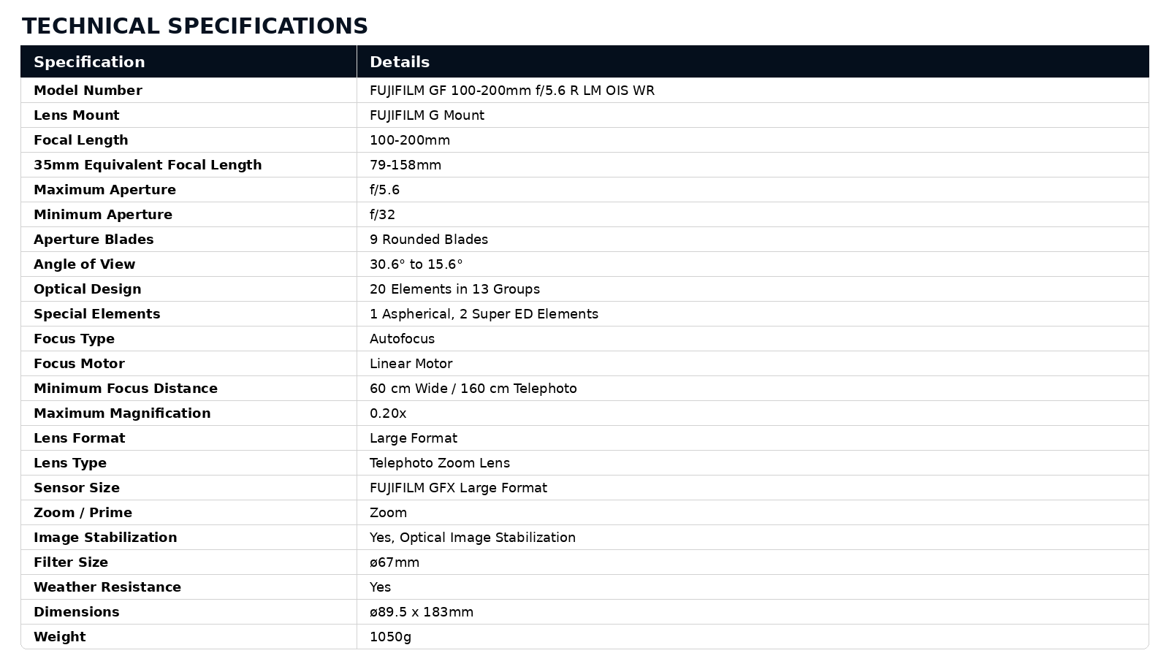Click the Maximum Aperture label

pyautogui.click(x=104, y=190)
